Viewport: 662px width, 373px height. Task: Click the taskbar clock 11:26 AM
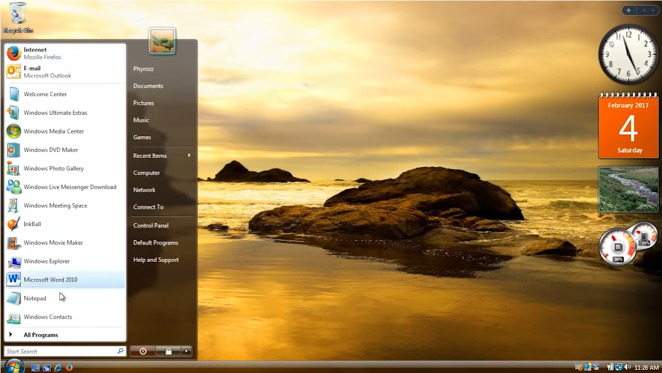click(x=647, y=368)
